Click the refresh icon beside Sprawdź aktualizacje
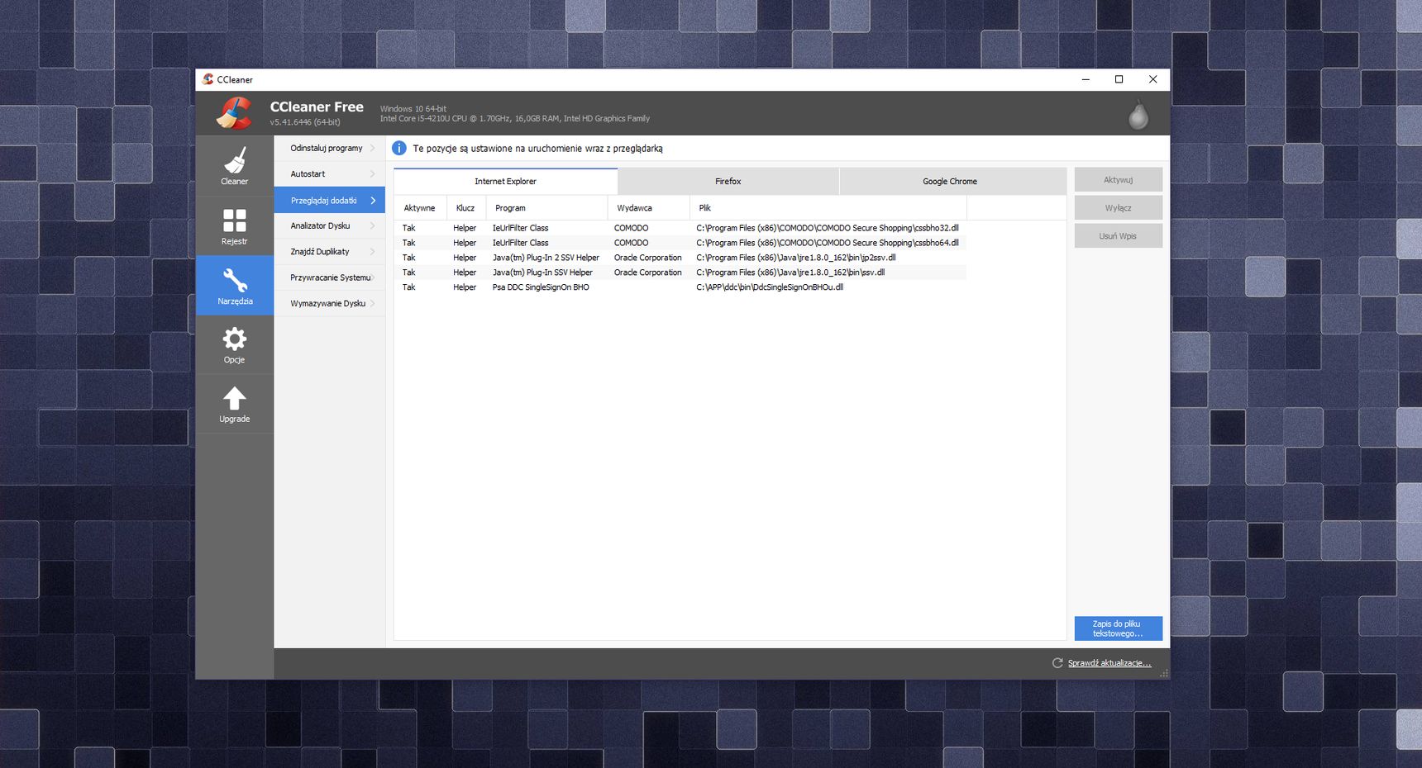The image size is (1422, 768). pyautogui.click(x=1057, y=663)
